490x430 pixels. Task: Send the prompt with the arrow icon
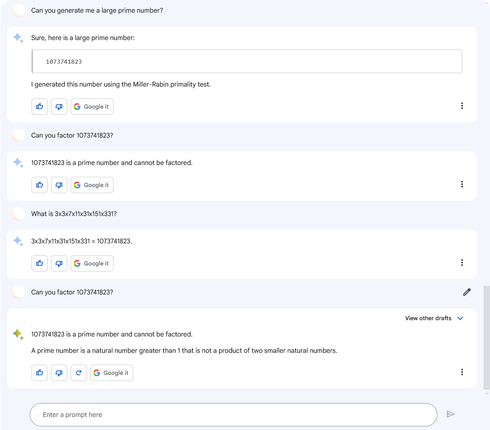[x=451, y=414]
